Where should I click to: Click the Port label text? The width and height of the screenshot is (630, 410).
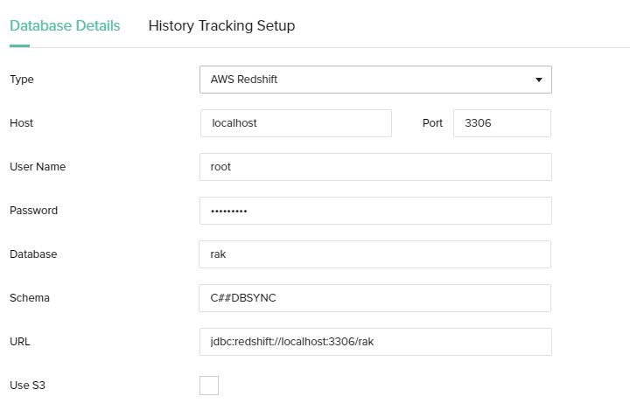click(x=432, y=123)
